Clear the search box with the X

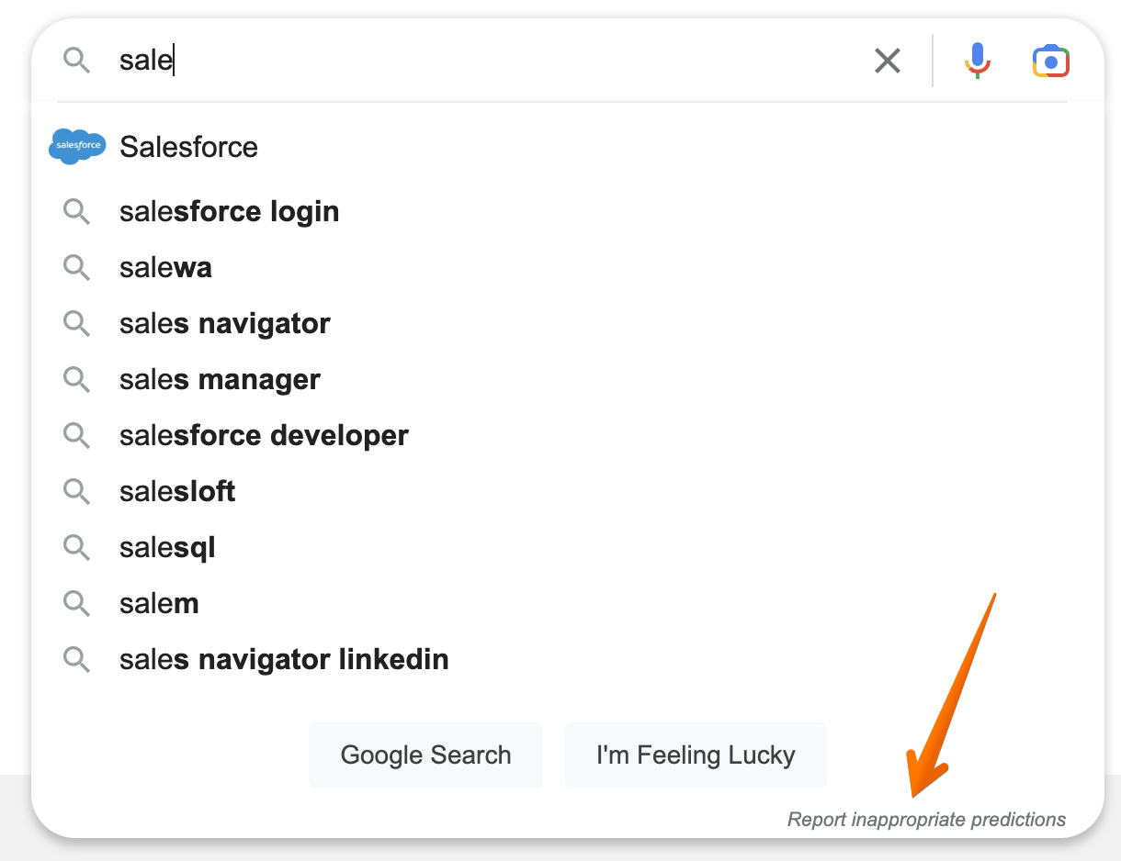point(887,61)
